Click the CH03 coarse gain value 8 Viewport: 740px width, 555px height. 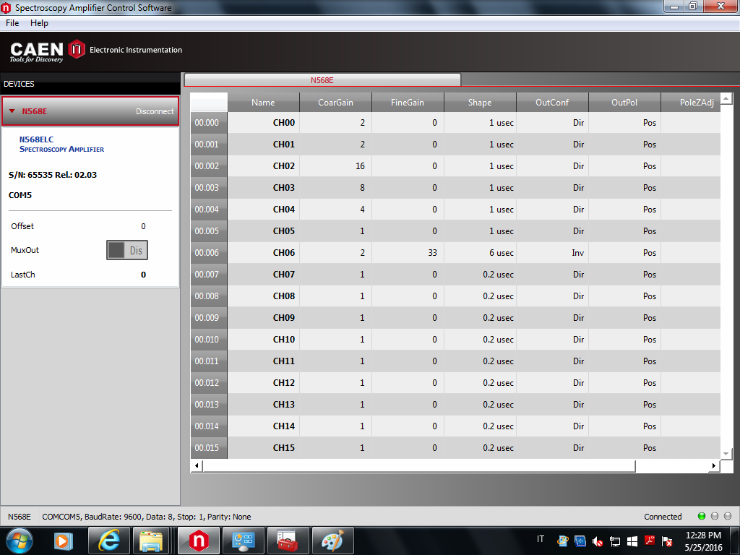[x=335, y=188]
